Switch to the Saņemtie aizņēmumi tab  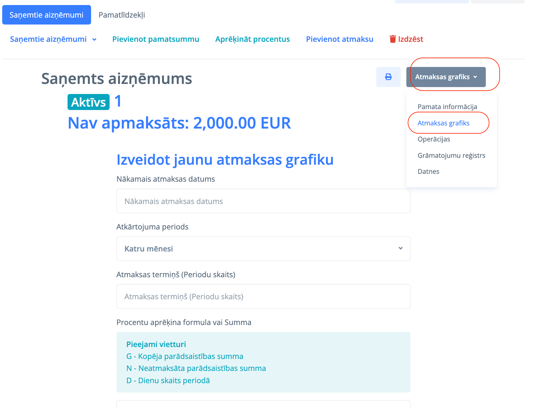tap(46, 15)
